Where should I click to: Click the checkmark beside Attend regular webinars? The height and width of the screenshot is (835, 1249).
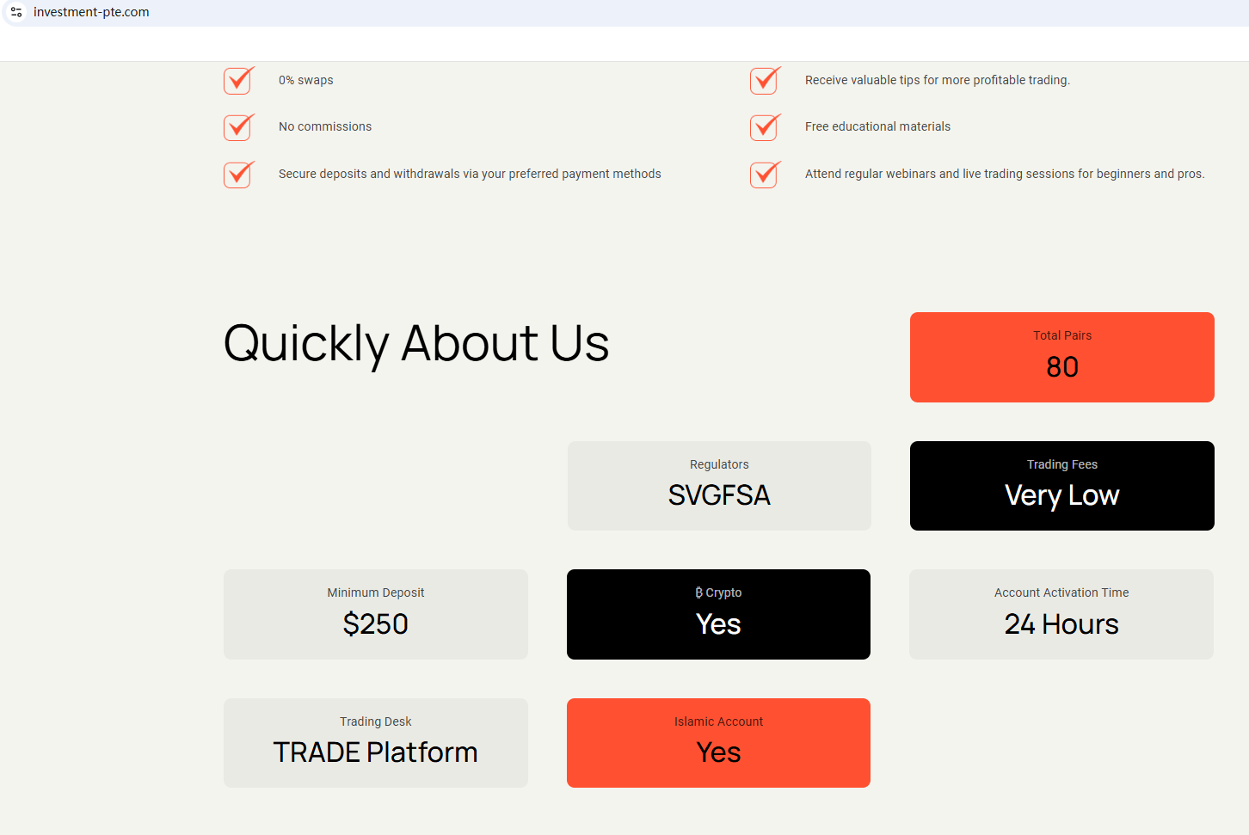765,175
